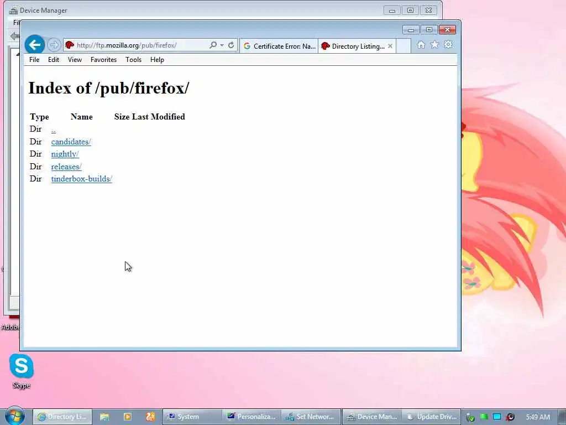Open the releases/ directory link
The width and height of the screenshot is (566, 425).
(x=66, y=167)
